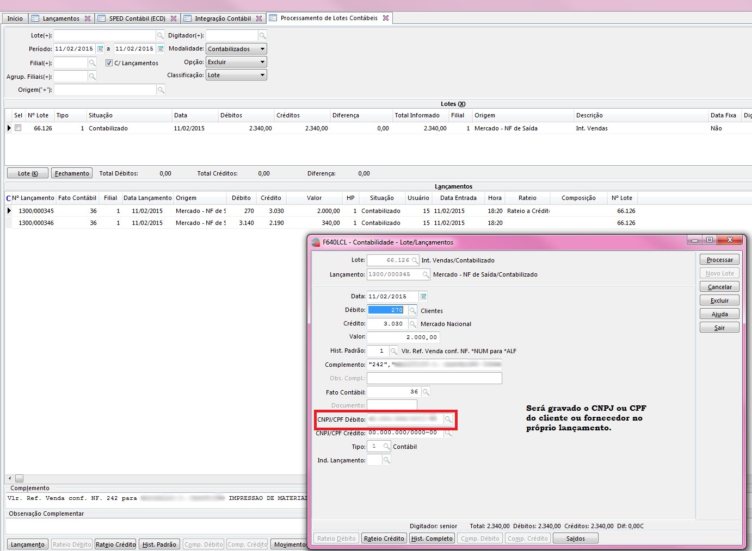Screen dimensions: 752x551
Task: Open Opção dropdown showing Excluir
Action: click(x=236, y=62)
